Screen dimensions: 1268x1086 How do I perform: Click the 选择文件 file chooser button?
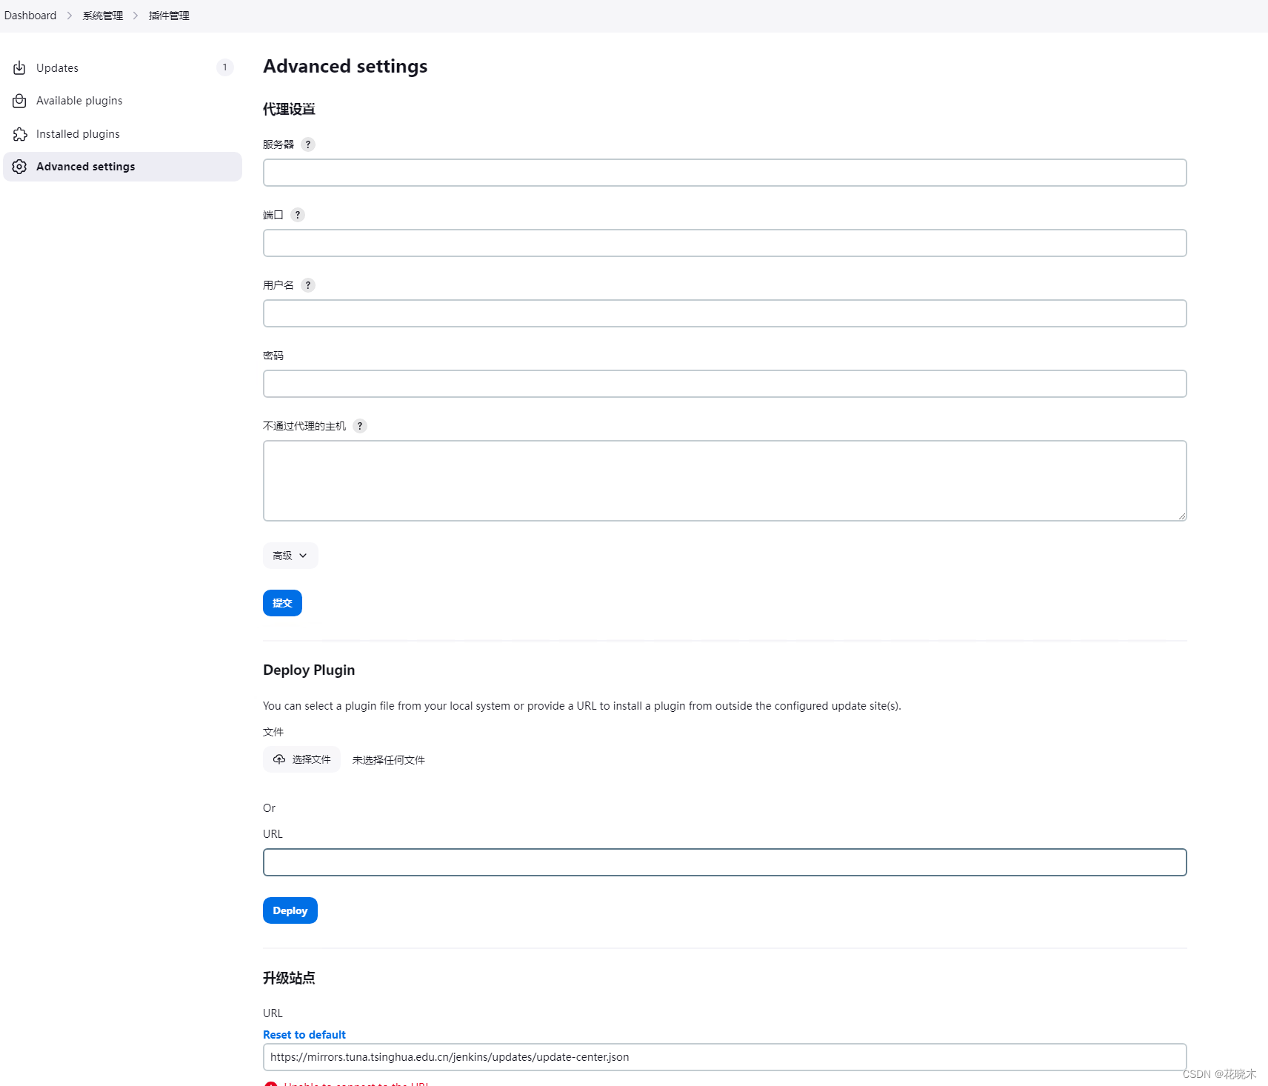click(x=301, y=759)
